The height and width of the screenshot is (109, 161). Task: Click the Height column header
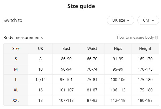pos(145,49)
